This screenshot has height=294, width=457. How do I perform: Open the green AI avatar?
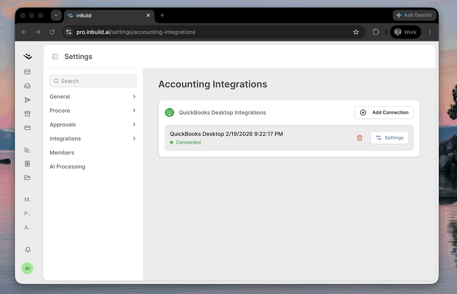(x=27, y=268)
